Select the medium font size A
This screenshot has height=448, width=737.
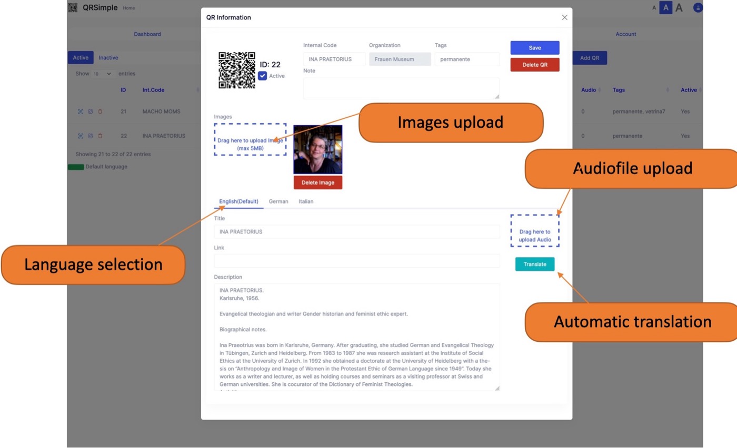666,8
